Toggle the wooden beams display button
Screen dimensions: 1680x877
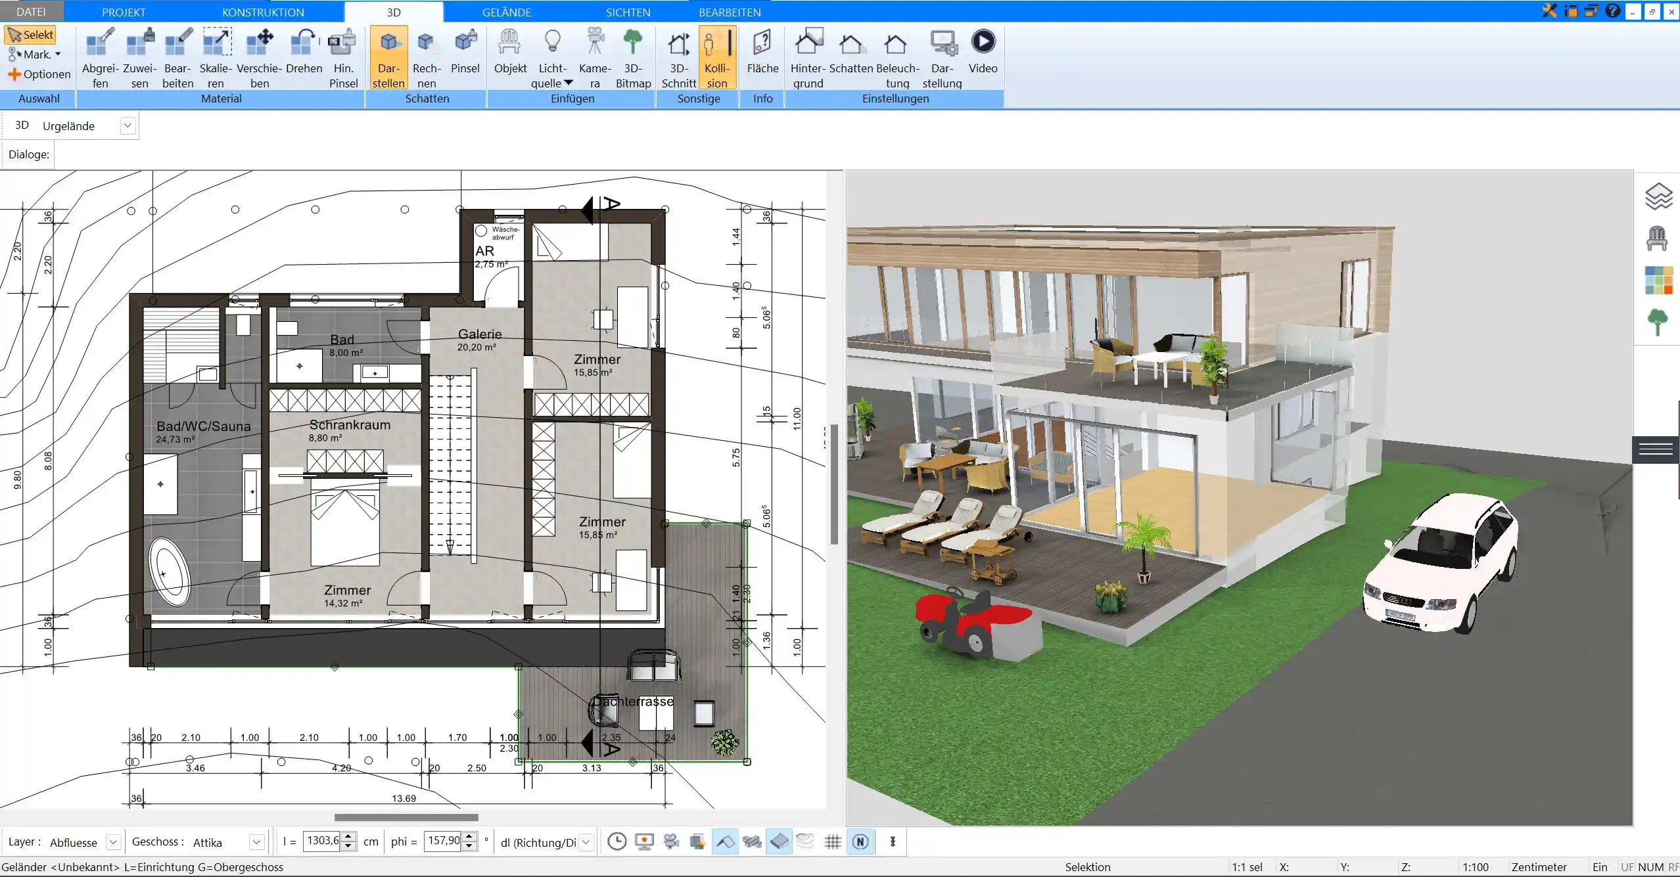click(x=752, y=842)
